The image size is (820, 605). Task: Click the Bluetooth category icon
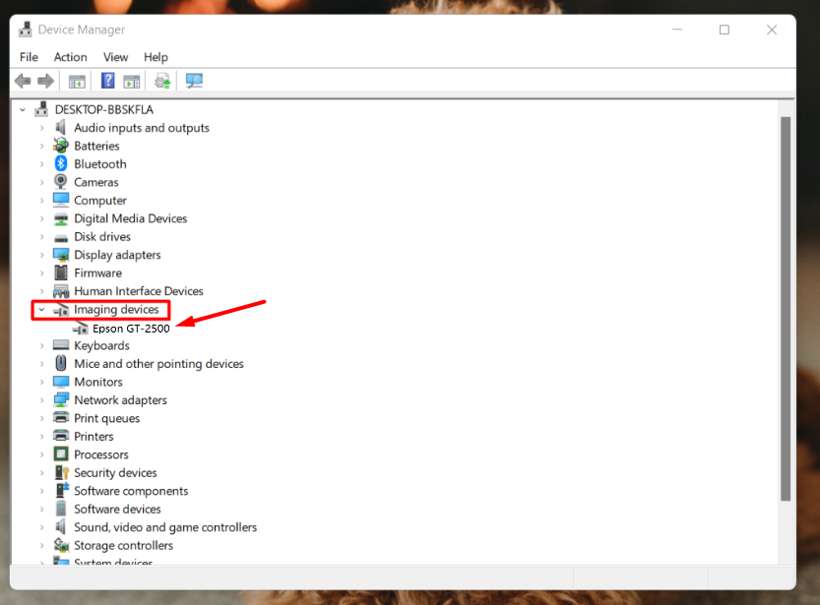coord(61,163)
